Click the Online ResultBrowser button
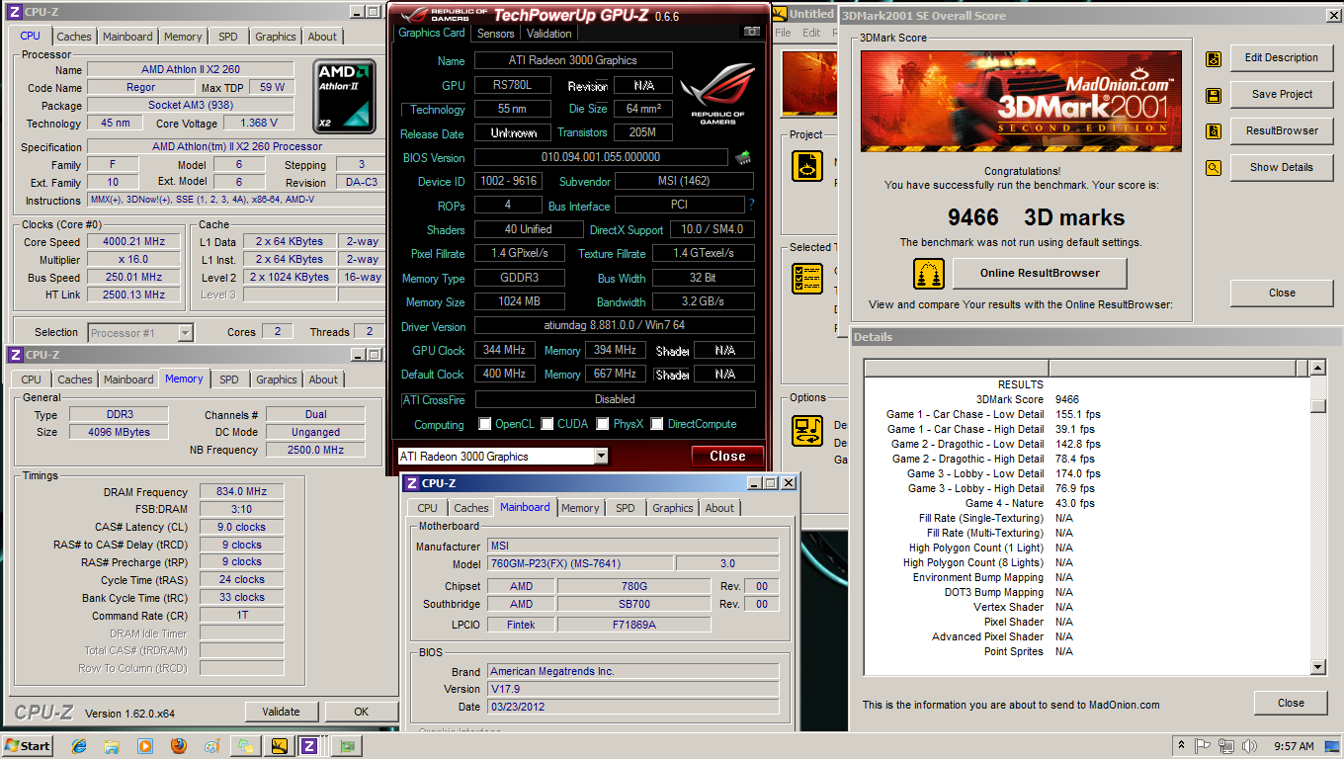This screenshot has height=759, width=1344. click(x=1040, y=274)
